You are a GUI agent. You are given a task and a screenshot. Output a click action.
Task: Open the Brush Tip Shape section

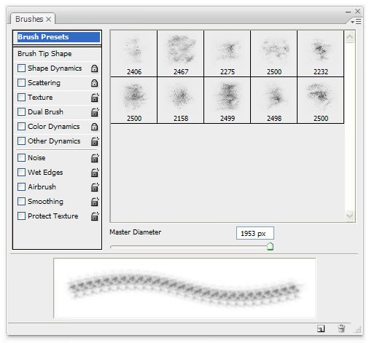point(44,54)
